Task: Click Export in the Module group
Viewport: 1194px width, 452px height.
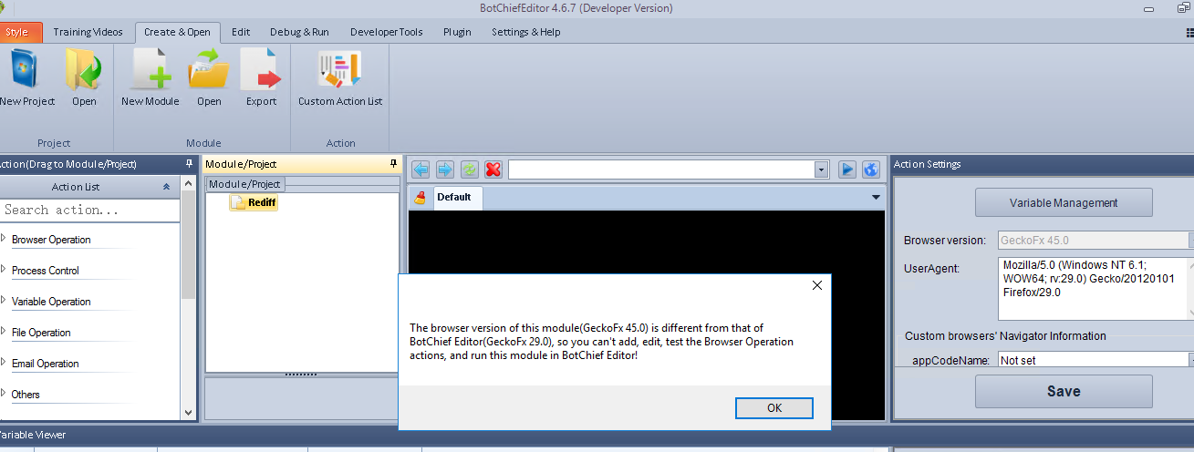Action: pyautogui.click(x=261, y=70)
